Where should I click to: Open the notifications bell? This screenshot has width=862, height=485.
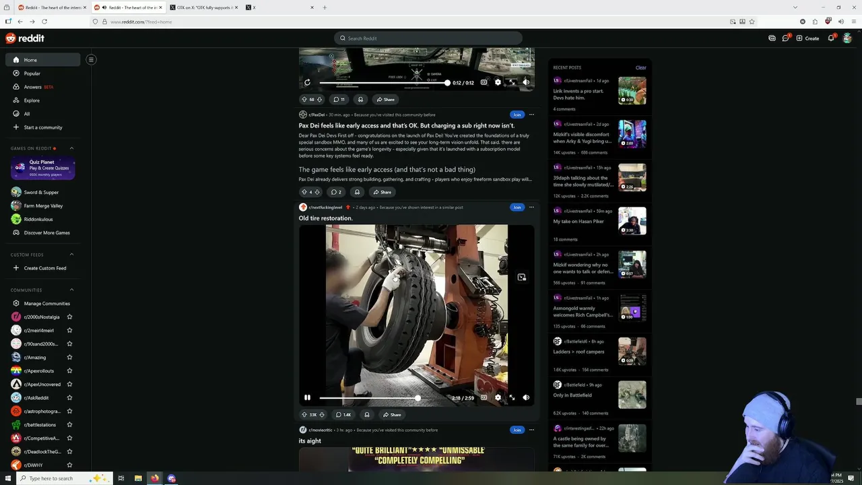(831, 38)
